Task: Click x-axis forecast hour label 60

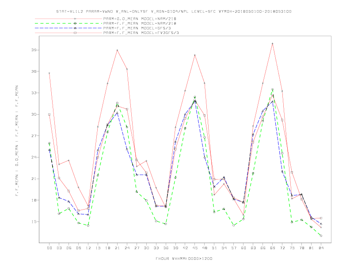Action: click(x=243, y=248)
